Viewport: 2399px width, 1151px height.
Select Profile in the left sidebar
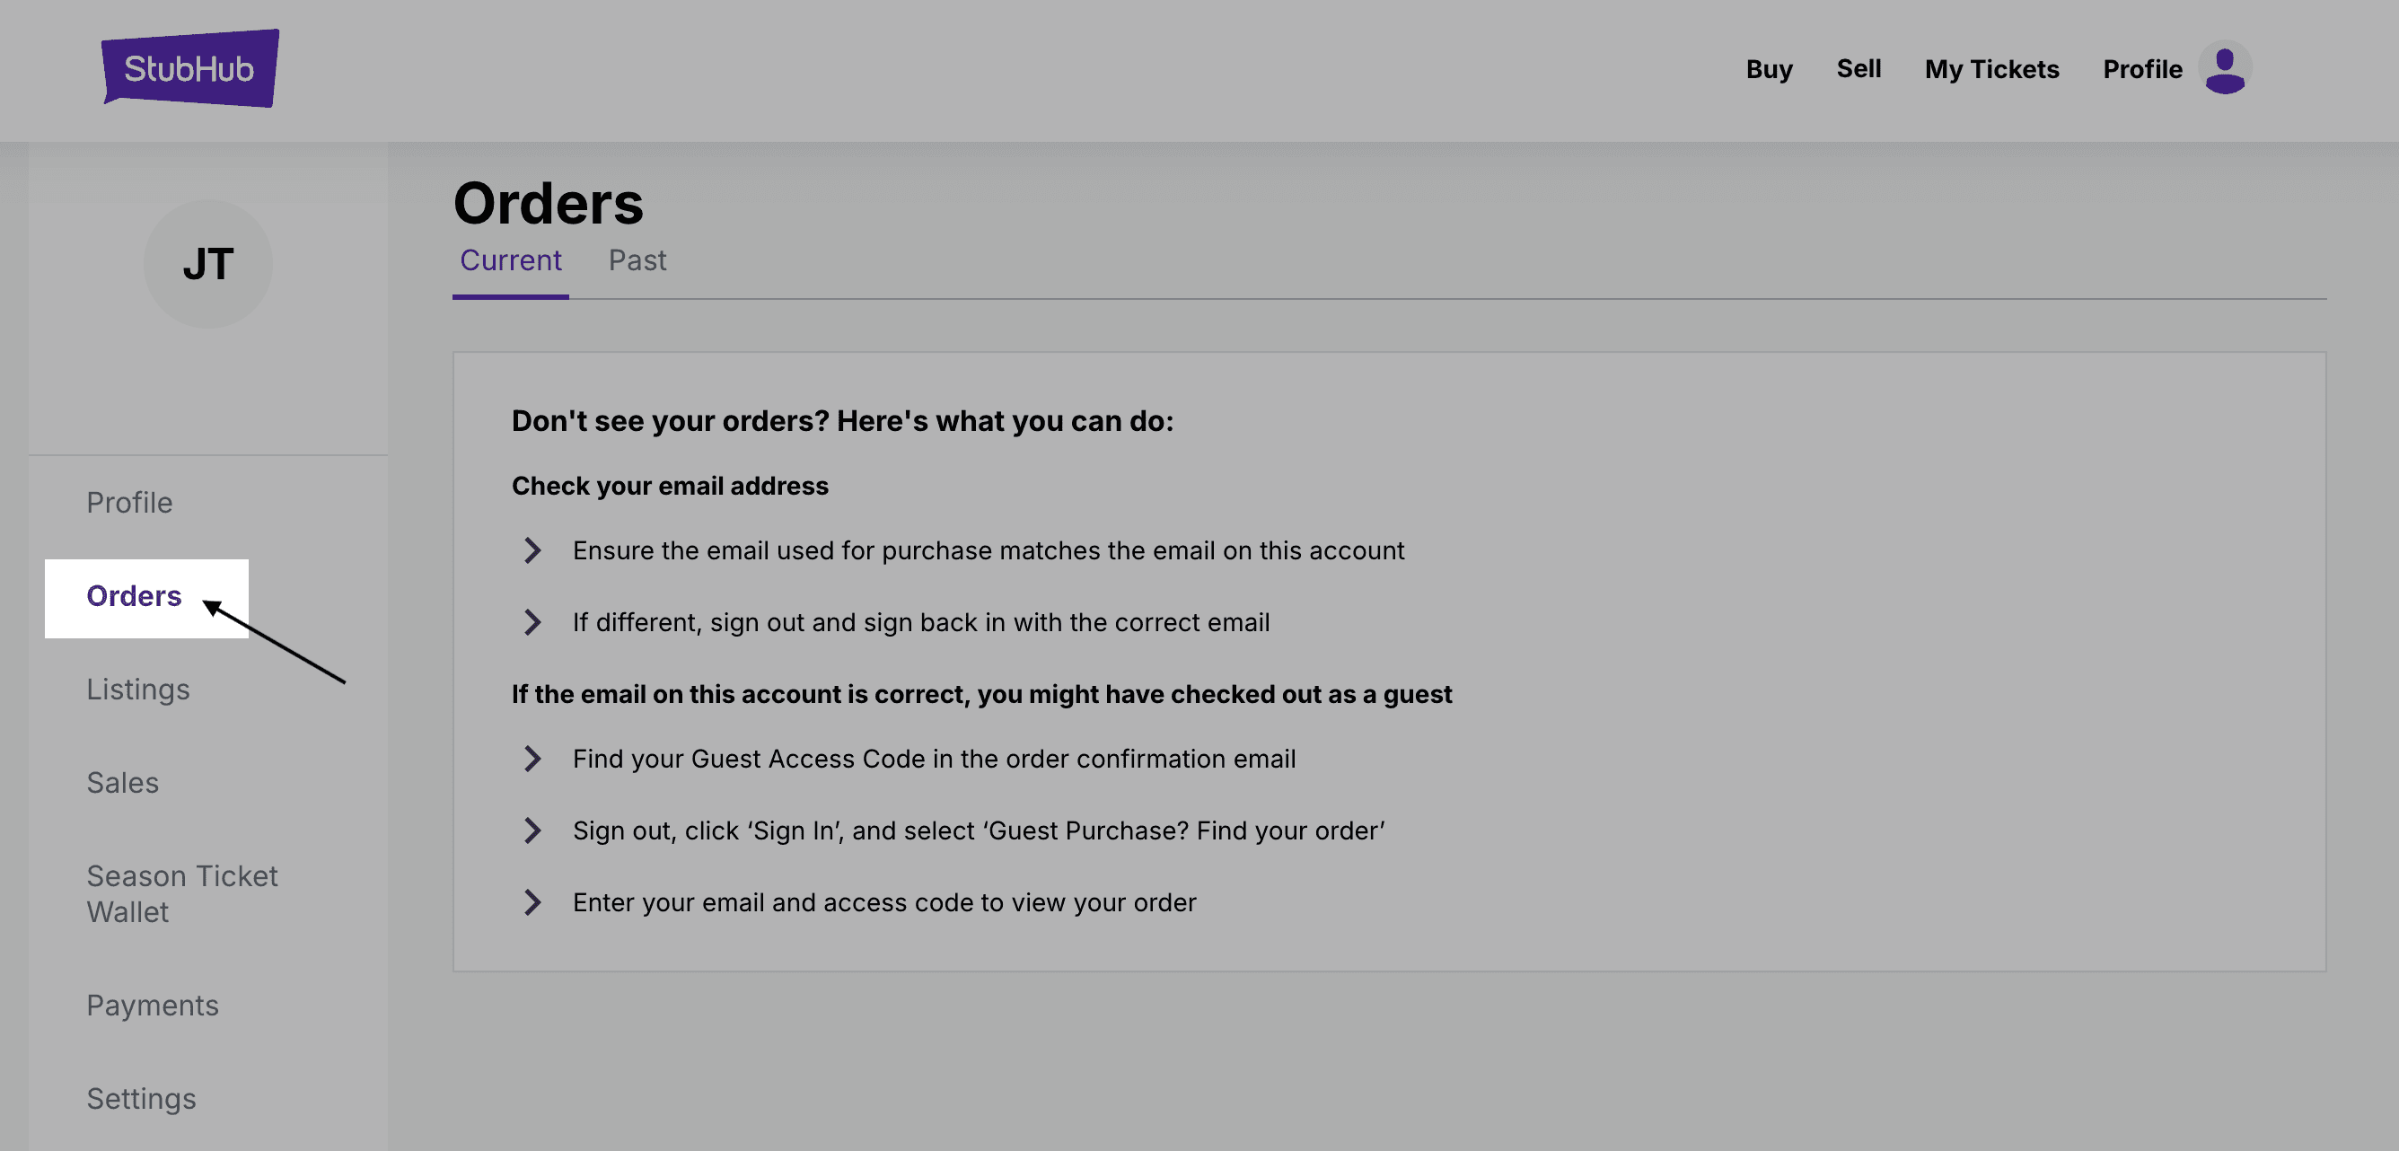coord(129,503)
